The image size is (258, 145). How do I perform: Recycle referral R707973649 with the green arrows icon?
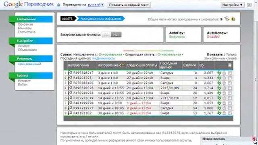pos(219,98)
